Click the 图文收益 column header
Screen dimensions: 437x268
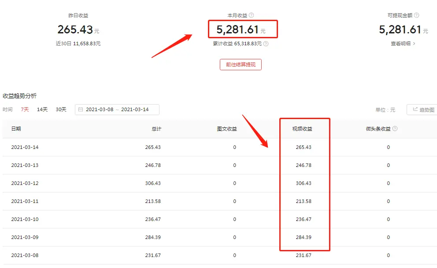(227, 129)
